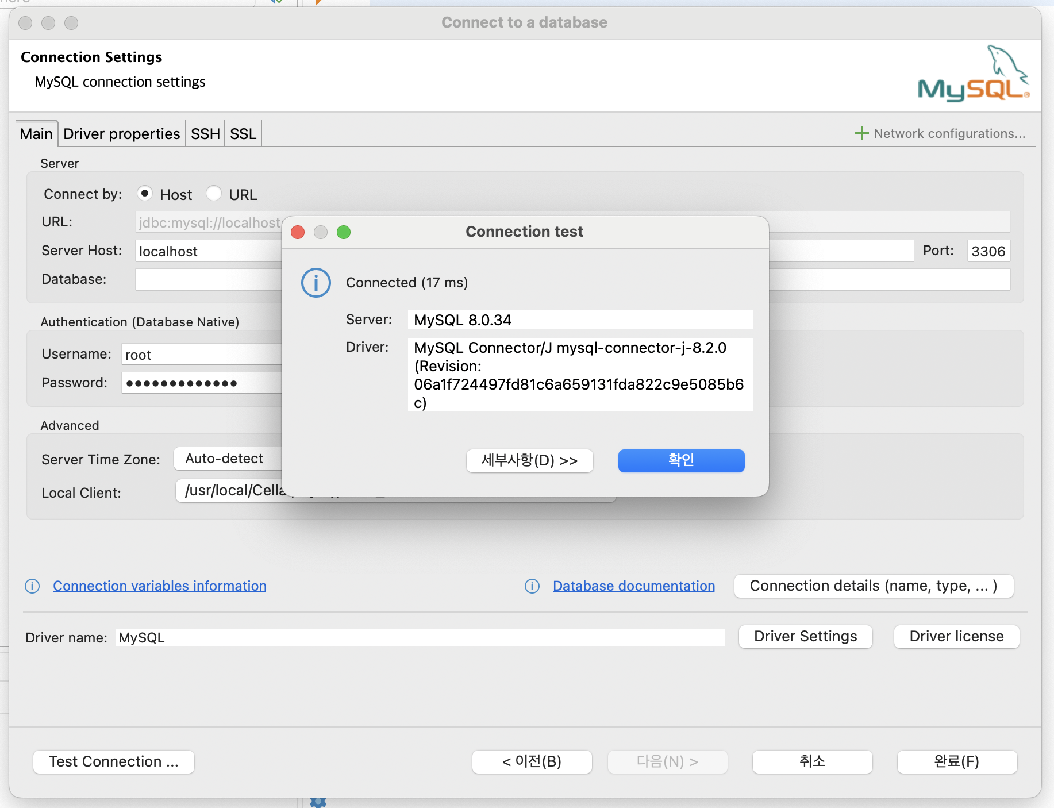Click the Authentication (Database Native) label

tap(140, 322)
